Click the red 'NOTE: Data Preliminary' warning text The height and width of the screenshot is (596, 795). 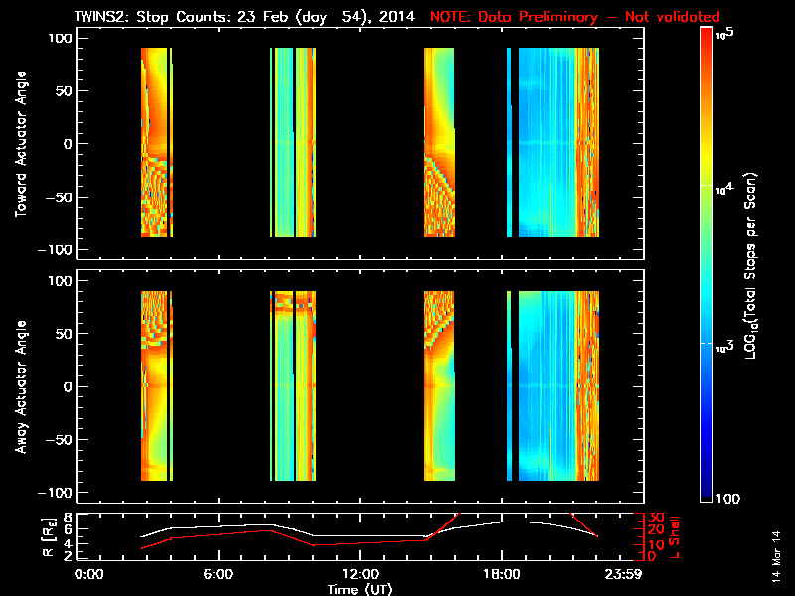click(x=514, y=17)
